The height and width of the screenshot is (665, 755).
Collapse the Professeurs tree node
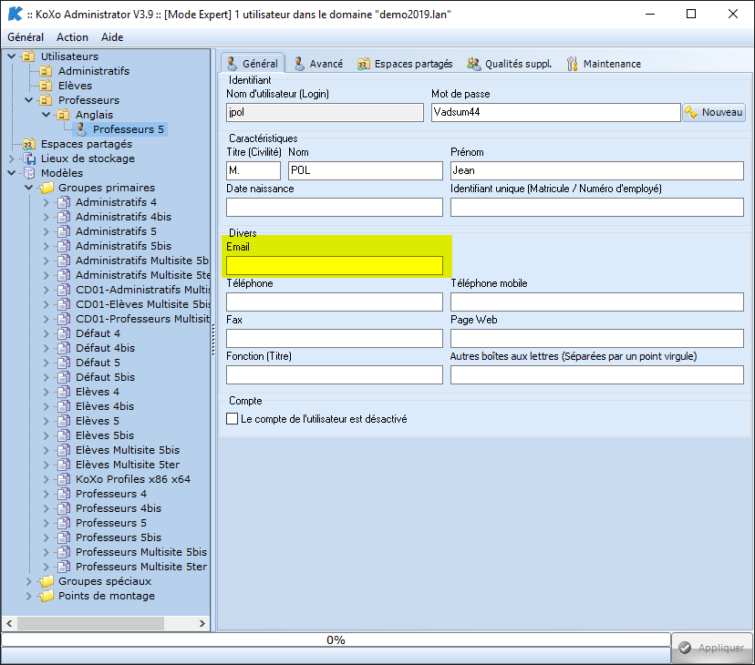(29, 100)
